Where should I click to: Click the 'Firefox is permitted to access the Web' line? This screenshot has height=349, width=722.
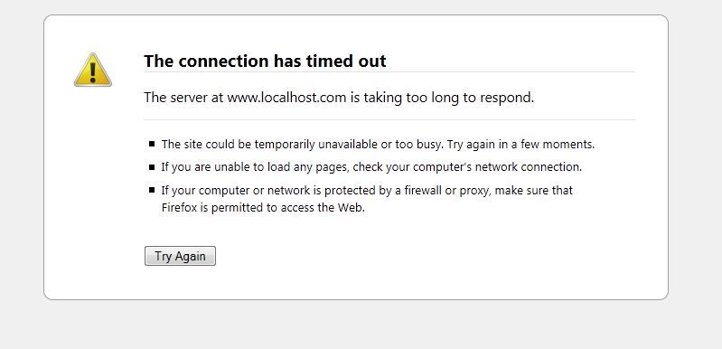point(263,208)
